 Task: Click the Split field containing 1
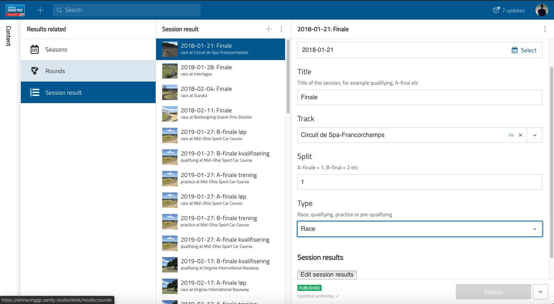tap(420, 182)
